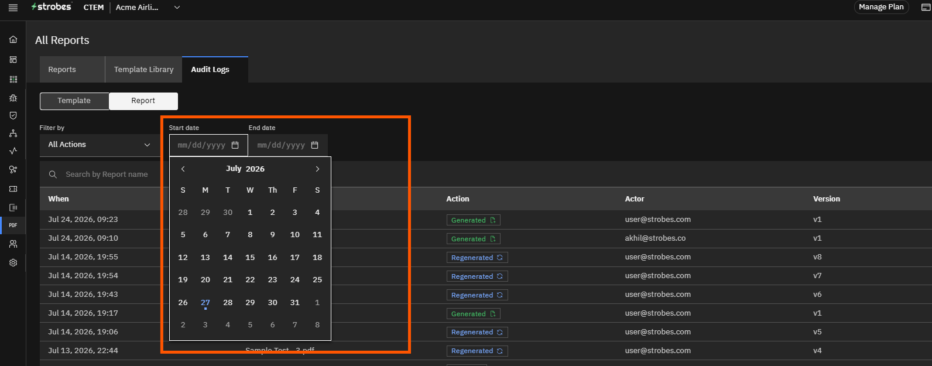The width and height of the screenshot is (932, 366).
Task: Click the Generated badge for Jul 14 19:17
Action: click(x=473, y=314)
